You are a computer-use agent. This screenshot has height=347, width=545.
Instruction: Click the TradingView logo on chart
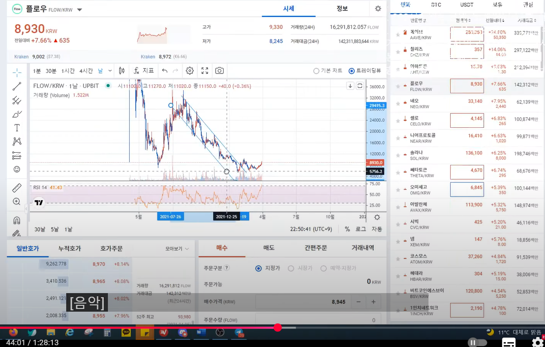tap(39, 203)
